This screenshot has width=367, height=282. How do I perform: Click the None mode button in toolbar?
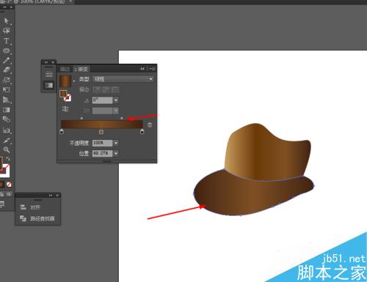9,185
